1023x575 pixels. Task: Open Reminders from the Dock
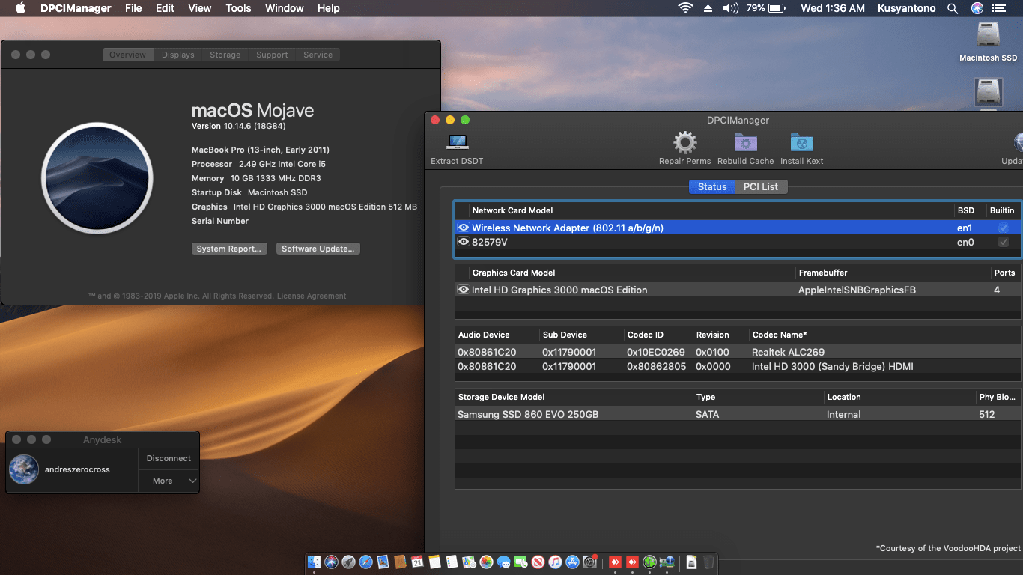tap(452, 562)
